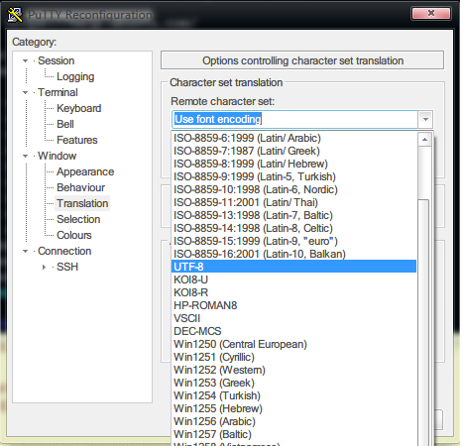Open the Keyboard settings category
This screenshot has height=446, width=463.
[x=79, y=108]
